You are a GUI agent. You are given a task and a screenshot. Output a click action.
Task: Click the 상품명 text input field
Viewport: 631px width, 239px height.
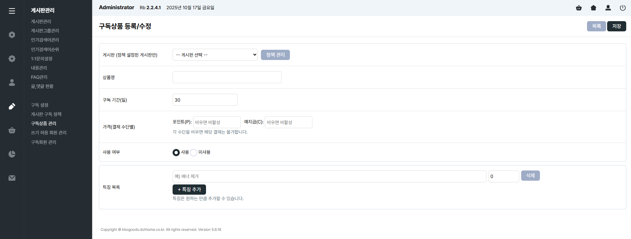click(x=227, y=77)
